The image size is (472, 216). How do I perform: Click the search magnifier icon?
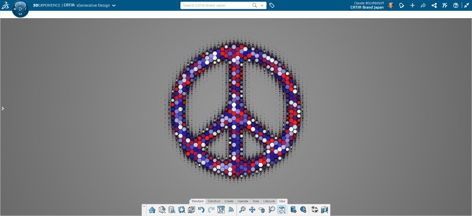(x=255, y=5)
